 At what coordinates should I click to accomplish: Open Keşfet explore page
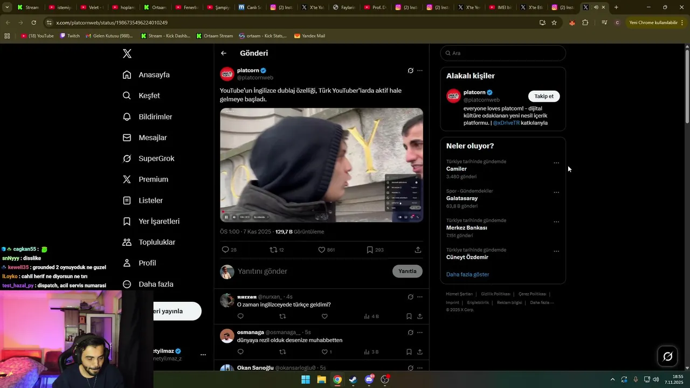click(141, 95)
